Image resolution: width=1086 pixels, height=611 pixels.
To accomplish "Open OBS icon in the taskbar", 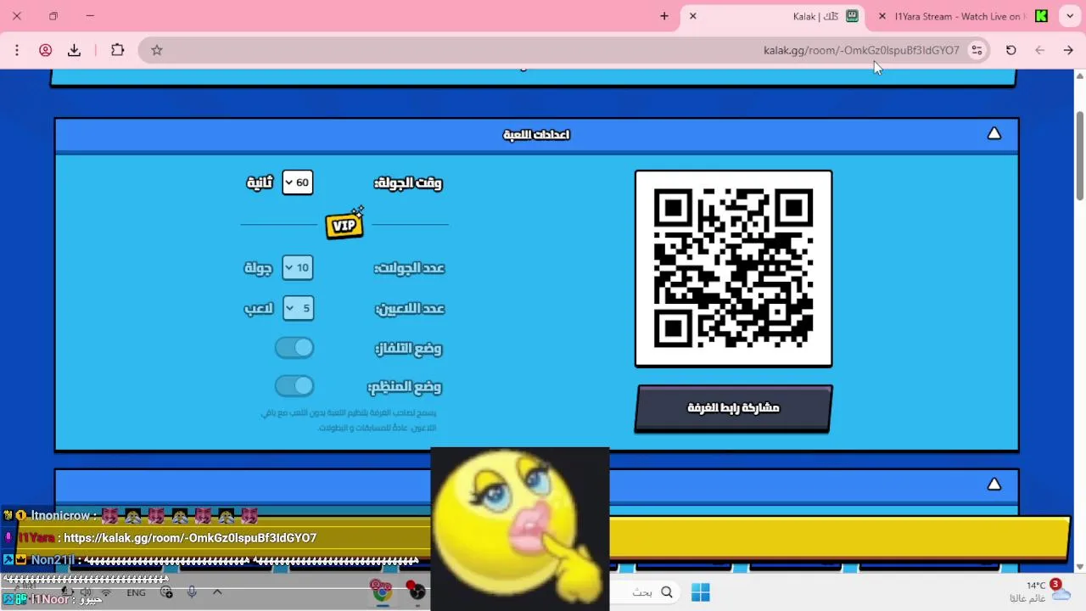I will tap(416, 591).
